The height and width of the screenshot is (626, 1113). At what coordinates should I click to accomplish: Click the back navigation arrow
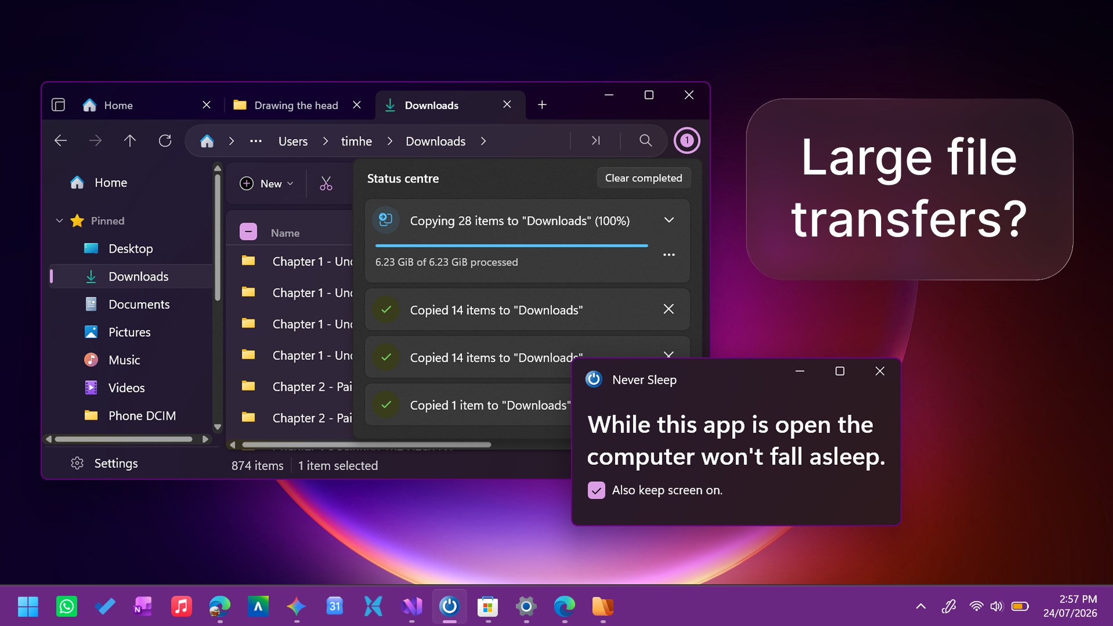point(60,140)
